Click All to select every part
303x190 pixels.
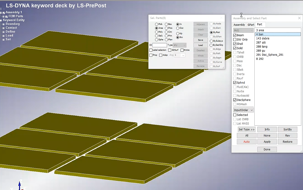click(247, 136)
